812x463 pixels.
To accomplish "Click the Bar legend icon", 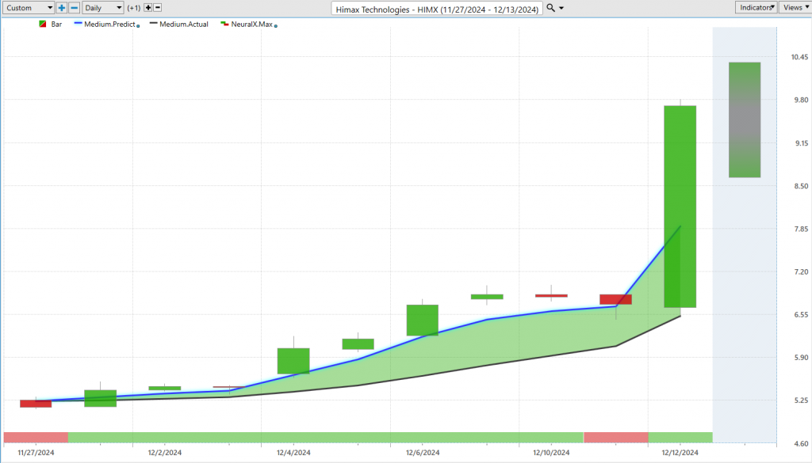I will (43, 25).
